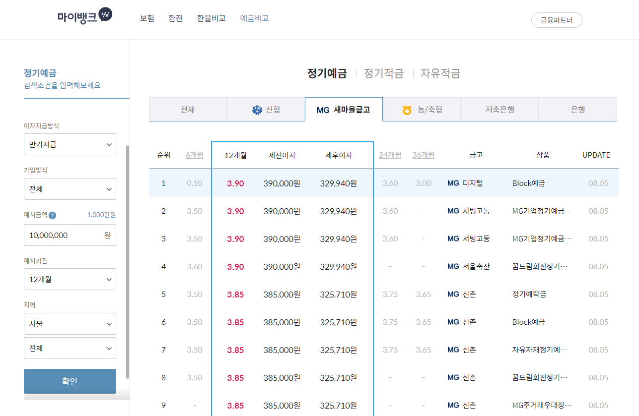Screen dimensions: 639x416
Task: Click the 확인 button
Action: point(70,381)
